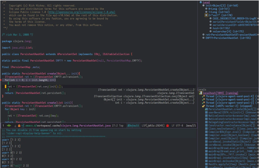Click the pause icon on the stopped nREPL-worker-2 thread
259x168 pixels.
(x=203, y=106)
